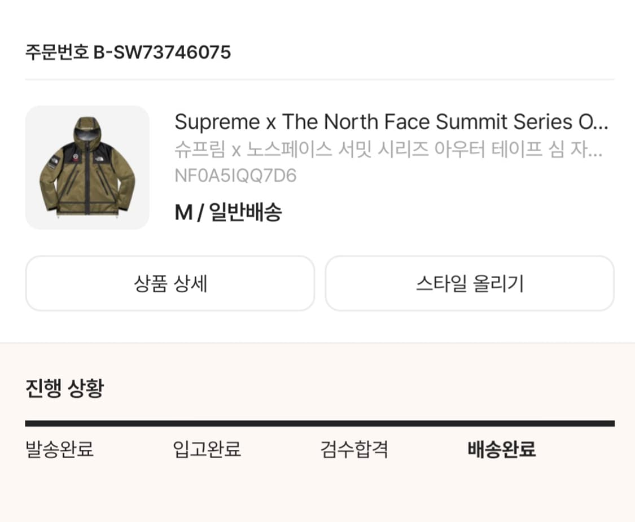Click the 상품 상세 button
This screenshot has height=522, width=635.
click(x=170, y=283)
